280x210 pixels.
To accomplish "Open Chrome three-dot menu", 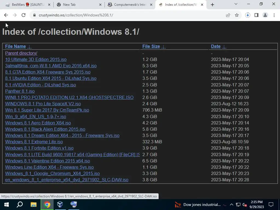I will click(274, 15).
